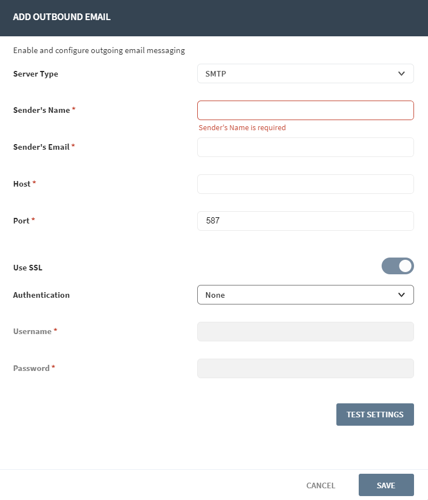
Task: Click the Use SSL label
Action: click(28, 268)
